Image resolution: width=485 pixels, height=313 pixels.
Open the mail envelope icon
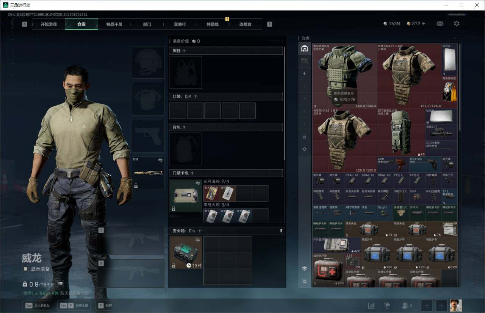coord(440,23)
